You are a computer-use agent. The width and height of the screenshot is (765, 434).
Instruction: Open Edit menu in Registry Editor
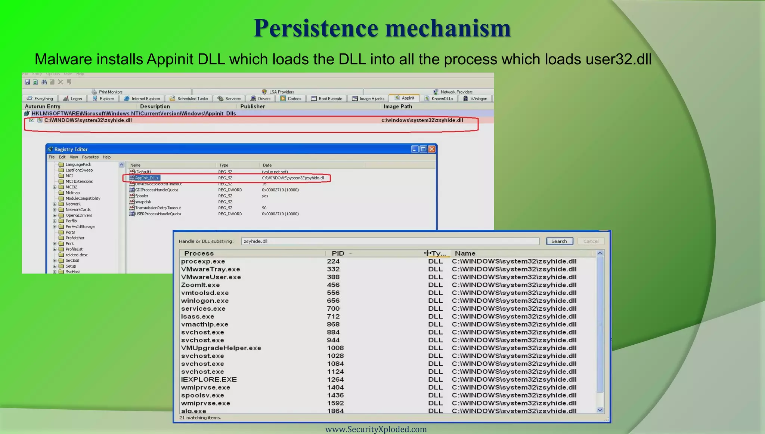pos(62,157)
